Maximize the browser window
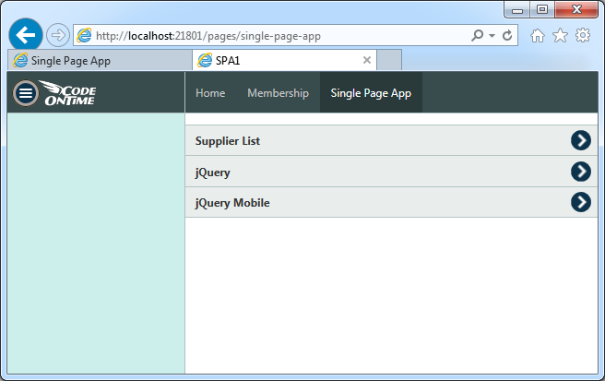The height and width of the screenshot is (381, 605). point(542,9)
